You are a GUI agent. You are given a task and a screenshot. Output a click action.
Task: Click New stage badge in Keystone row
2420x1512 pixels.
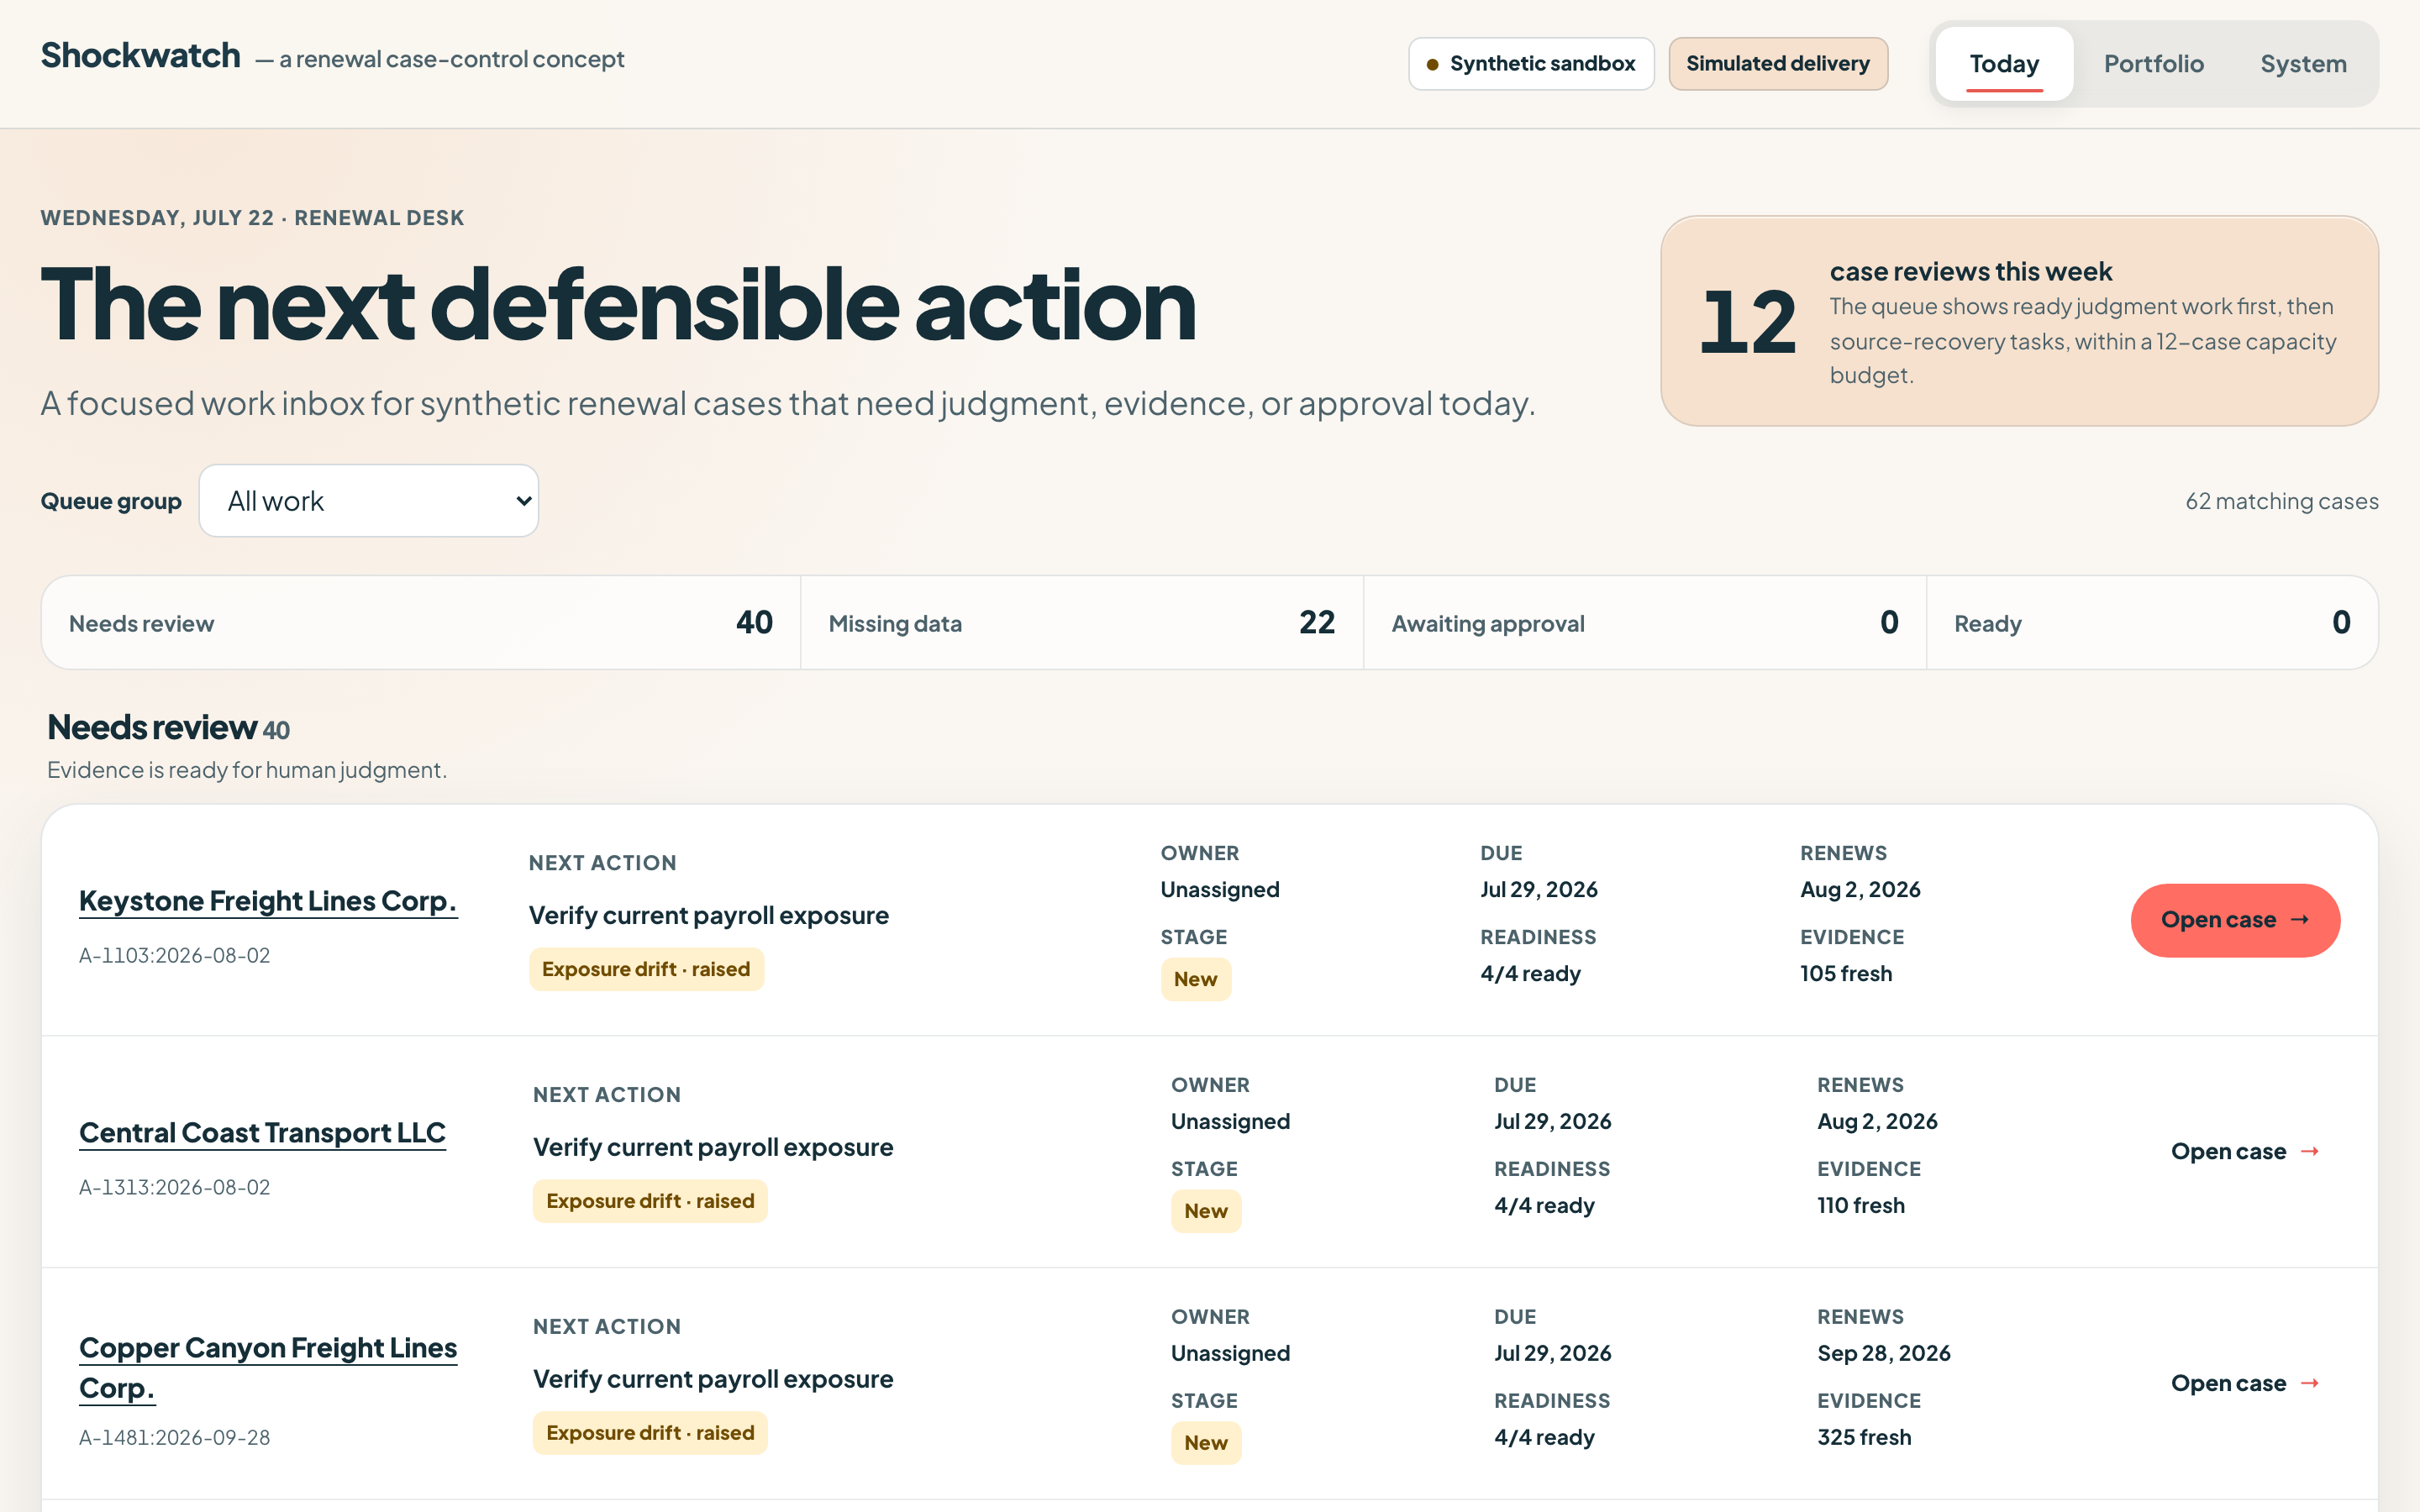[x=1196, y=979]
